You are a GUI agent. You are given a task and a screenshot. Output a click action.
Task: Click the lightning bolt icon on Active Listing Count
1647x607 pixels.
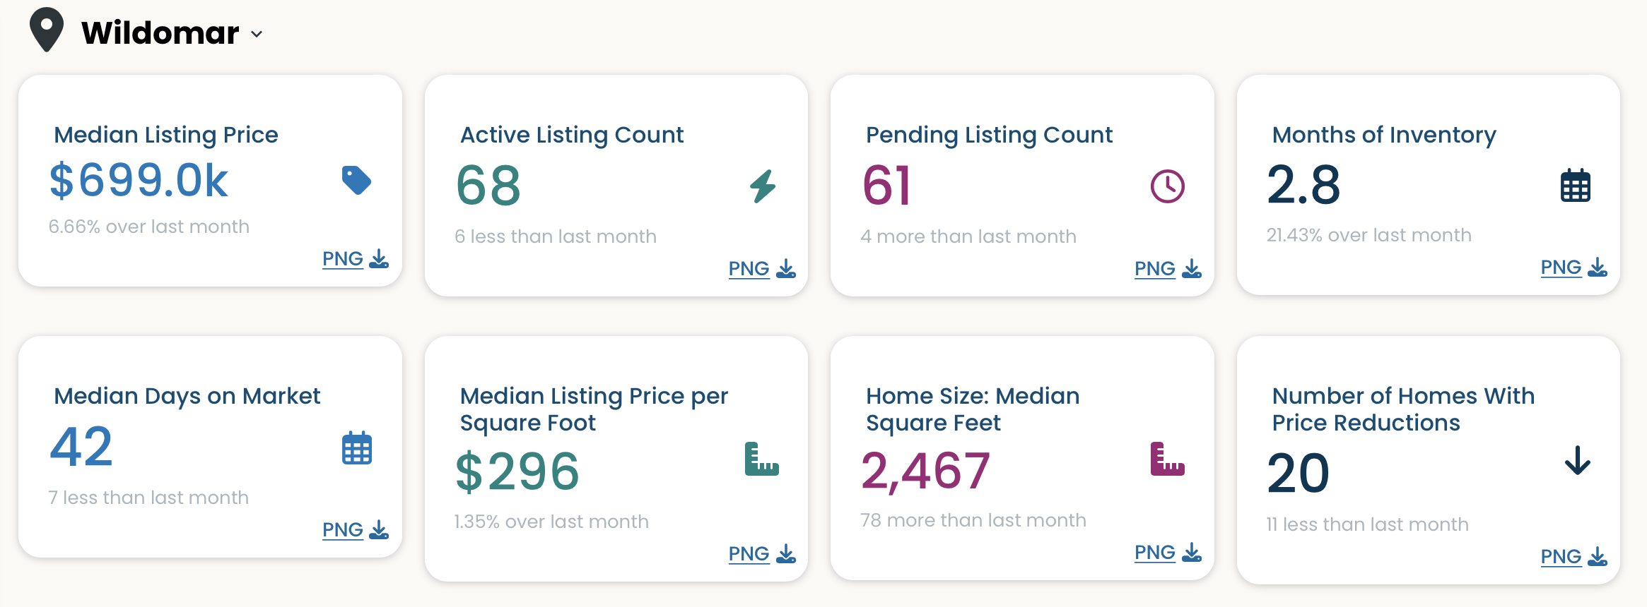(763, 186)
